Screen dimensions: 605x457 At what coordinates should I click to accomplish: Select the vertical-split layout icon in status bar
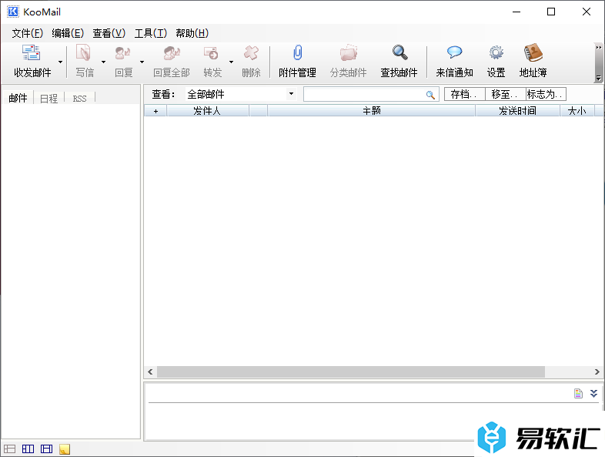pos(28,449)
